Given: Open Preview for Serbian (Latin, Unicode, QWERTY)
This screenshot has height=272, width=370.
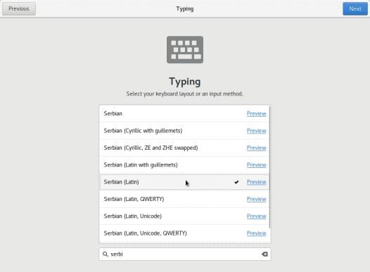Looking at the screenshot, I should click(x=257, y=233).
